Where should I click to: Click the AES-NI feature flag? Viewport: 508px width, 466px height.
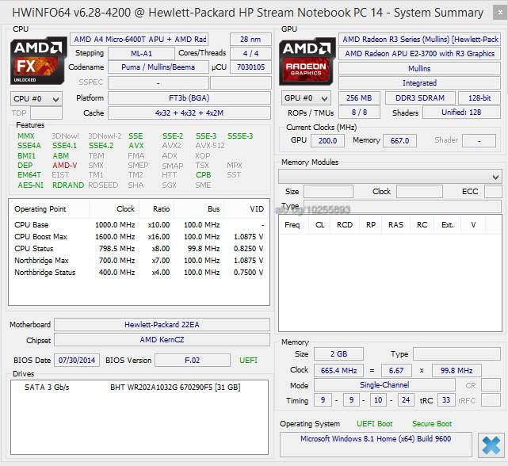pyautogui.click(x=30, y=185)
